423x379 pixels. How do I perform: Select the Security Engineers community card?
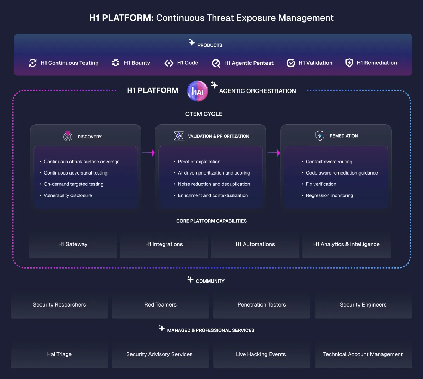pos(363,305)
